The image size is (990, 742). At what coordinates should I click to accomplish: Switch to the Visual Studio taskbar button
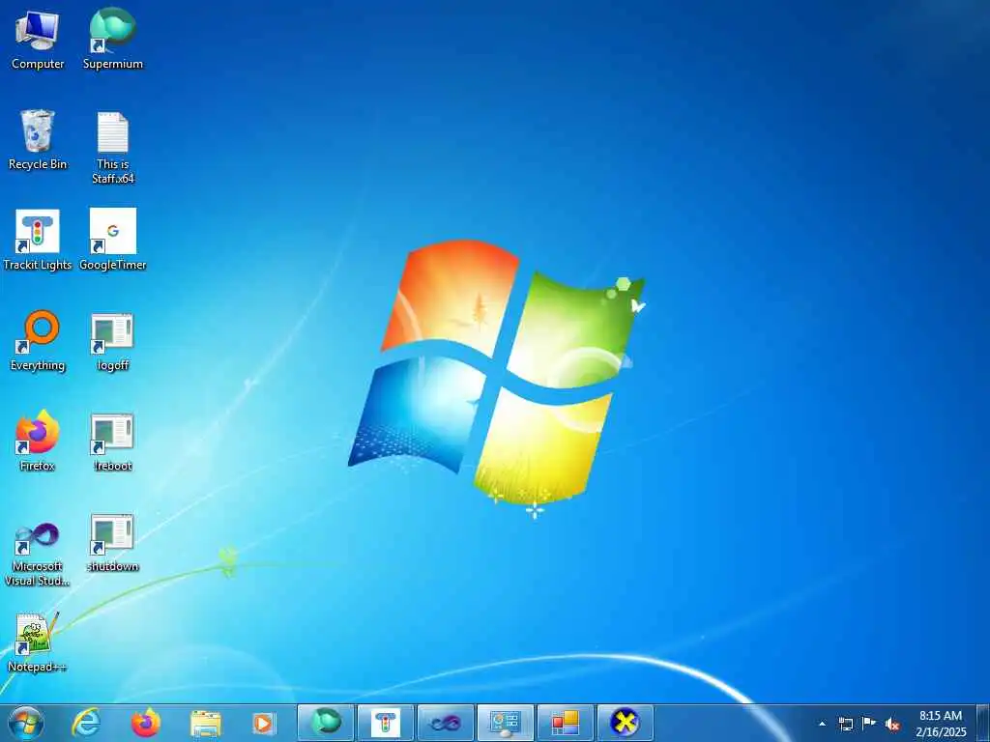(x=445, y=723)
